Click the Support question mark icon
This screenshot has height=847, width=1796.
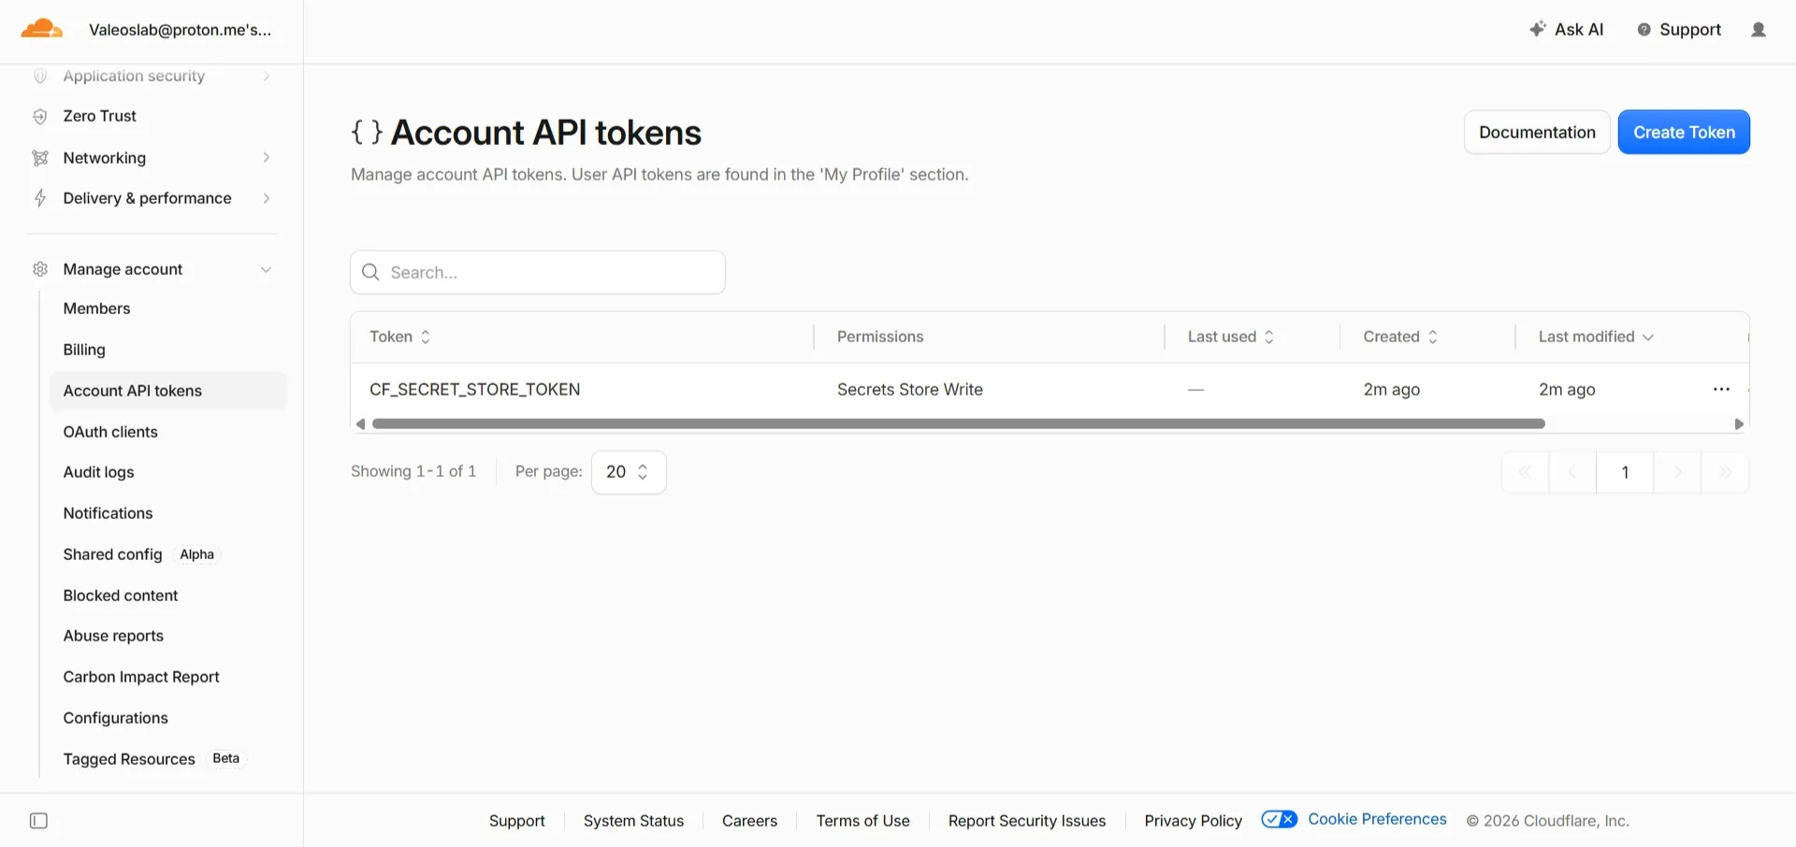point(1644,30)
